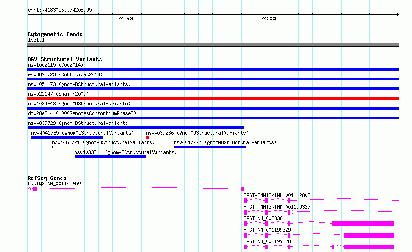Click the LRRIQ3 exon at the intron's right end
The image size is (412, 252).
tap(243, 189)
